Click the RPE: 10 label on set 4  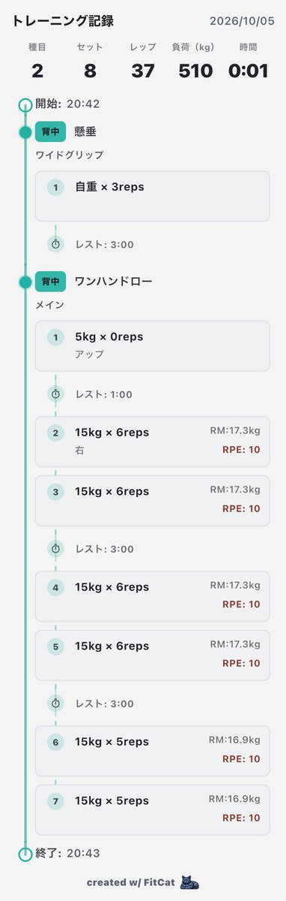pos(241,604)
